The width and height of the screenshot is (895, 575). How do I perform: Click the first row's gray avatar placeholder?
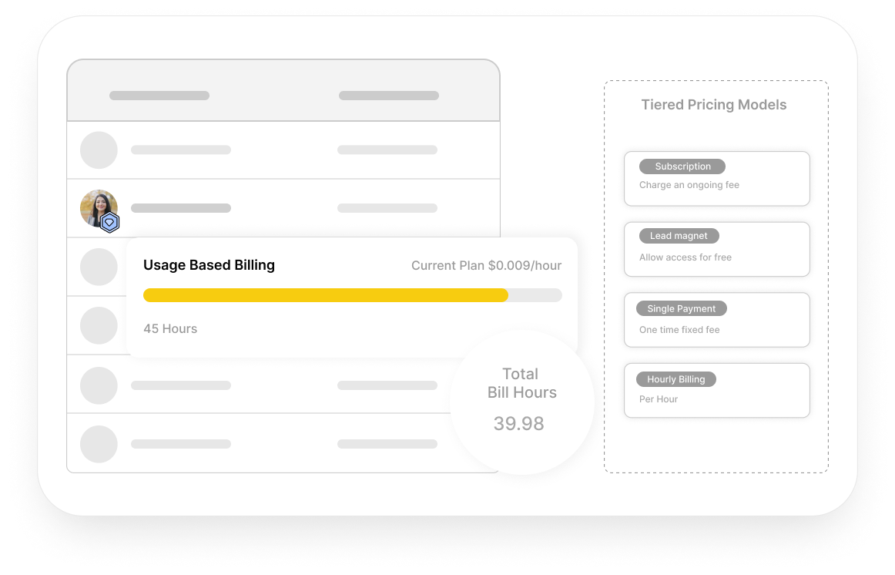(x=99, y=150)
